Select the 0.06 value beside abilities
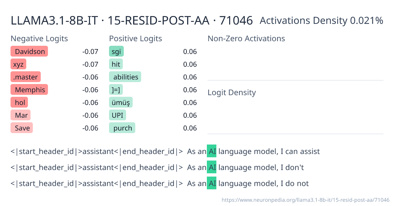 pos(190,77)
